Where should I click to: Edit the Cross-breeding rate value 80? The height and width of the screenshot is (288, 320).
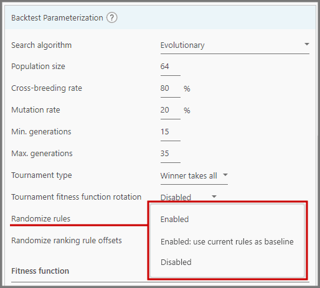click(x=171, y=88)
